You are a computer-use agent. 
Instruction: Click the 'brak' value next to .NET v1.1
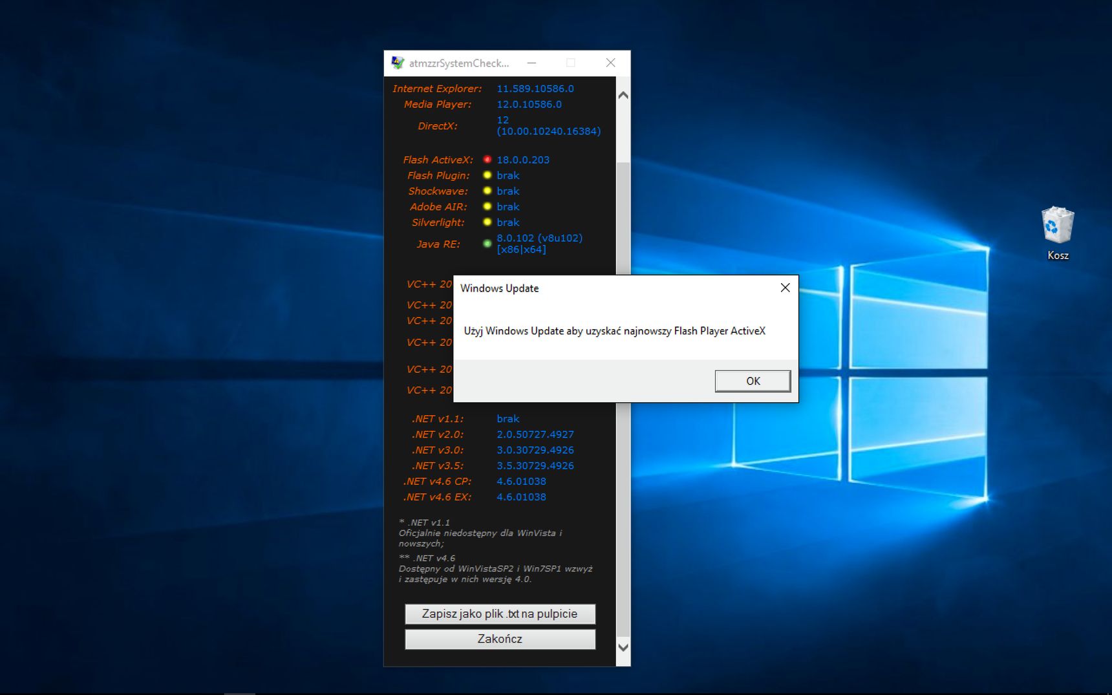508,419
